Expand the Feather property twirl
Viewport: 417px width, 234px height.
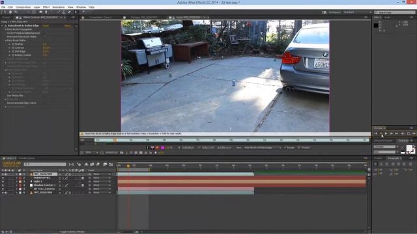[x=9, y=44]
